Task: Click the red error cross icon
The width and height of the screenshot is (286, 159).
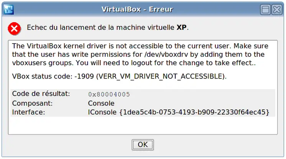Action: pyautogui.click(x=14, y=29)
